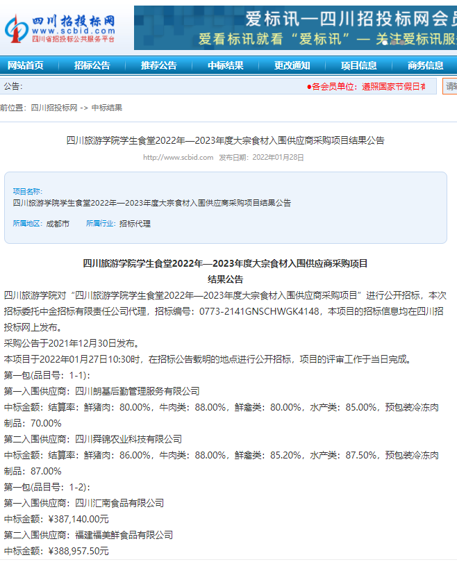457x562 pixels.
Task: Click the 项目名称 label
Action: tap(28, 192)
